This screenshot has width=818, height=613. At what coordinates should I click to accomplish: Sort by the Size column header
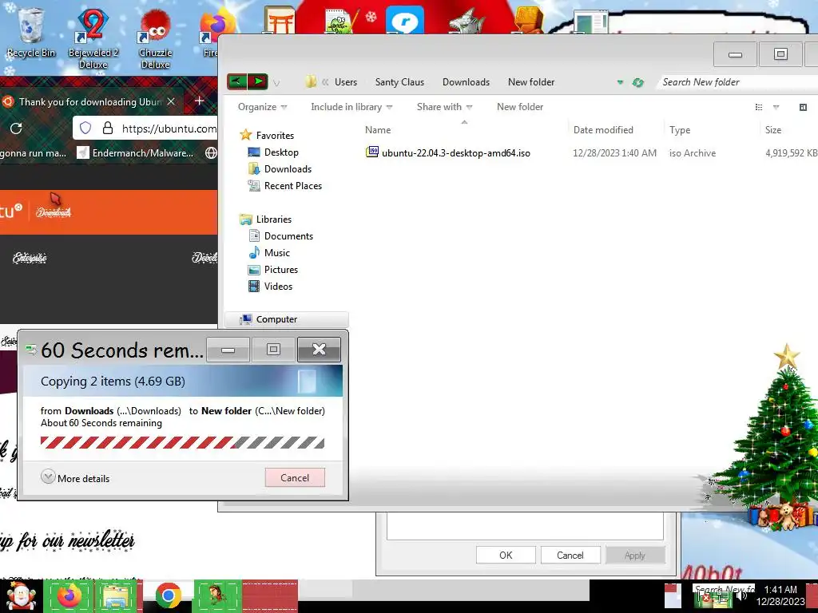pyautogui.click(x=772, y=130)
